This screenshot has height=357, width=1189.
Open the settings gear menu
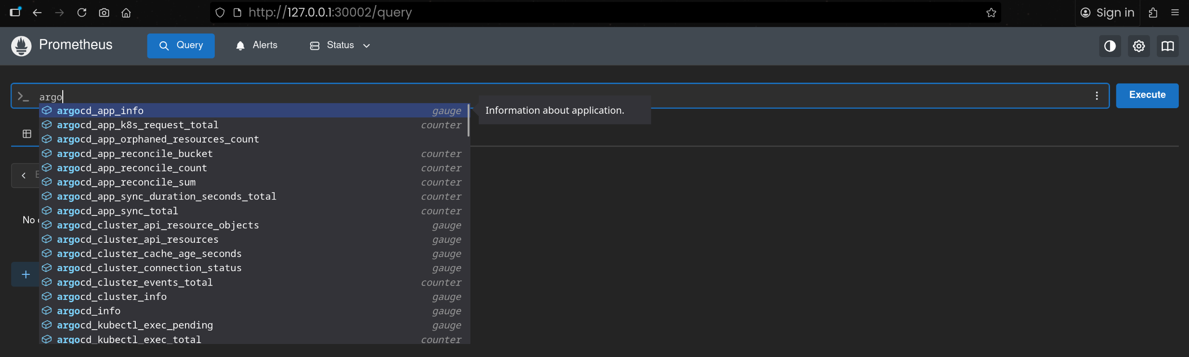point(1139,46)
